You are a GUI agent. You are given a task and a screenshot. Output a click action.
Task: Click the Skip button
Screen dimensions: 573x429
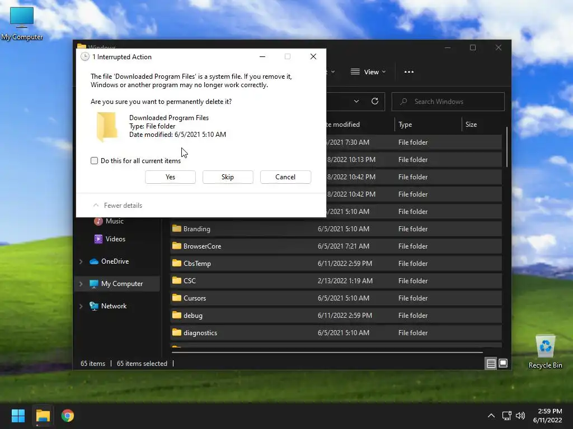pyautogui.click(x=228, y=177)
